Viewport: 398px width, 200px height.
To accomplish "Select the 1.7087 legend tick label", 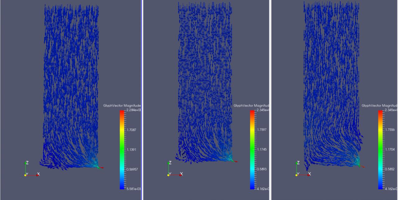I will (x=132, y=130).
